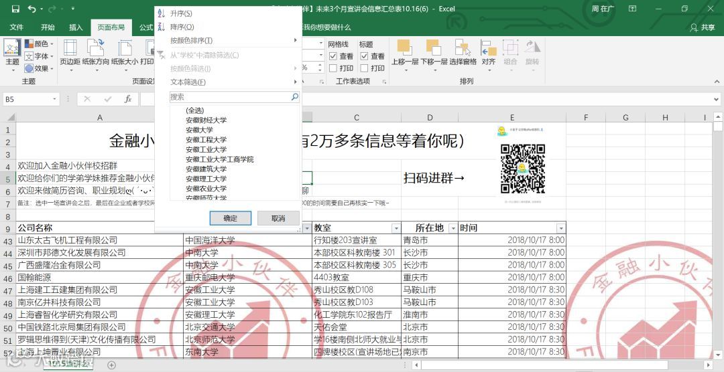Toggle Headings Print (打印) checkbox
Viewport: 724px width, 372px height.
(x=364, y=68)
